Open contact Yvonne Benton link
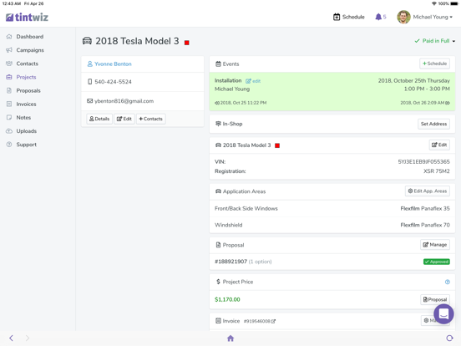Image resolution: width=461 pixels, height=346 pixels. tap(113, 64)
